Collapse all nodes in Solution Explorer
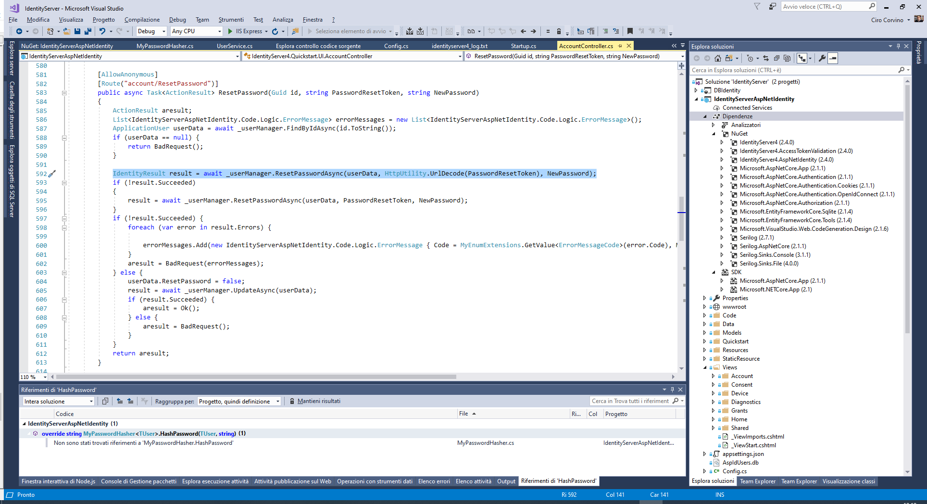Image resolution: width=927 pixels, height=504 pixels. pyautogui.click(x=777, y=58)
